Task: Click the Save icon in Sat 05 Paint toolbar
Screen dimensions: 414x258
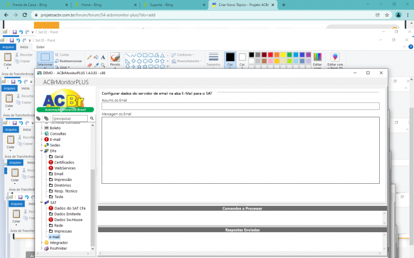Action: point(12,40)
